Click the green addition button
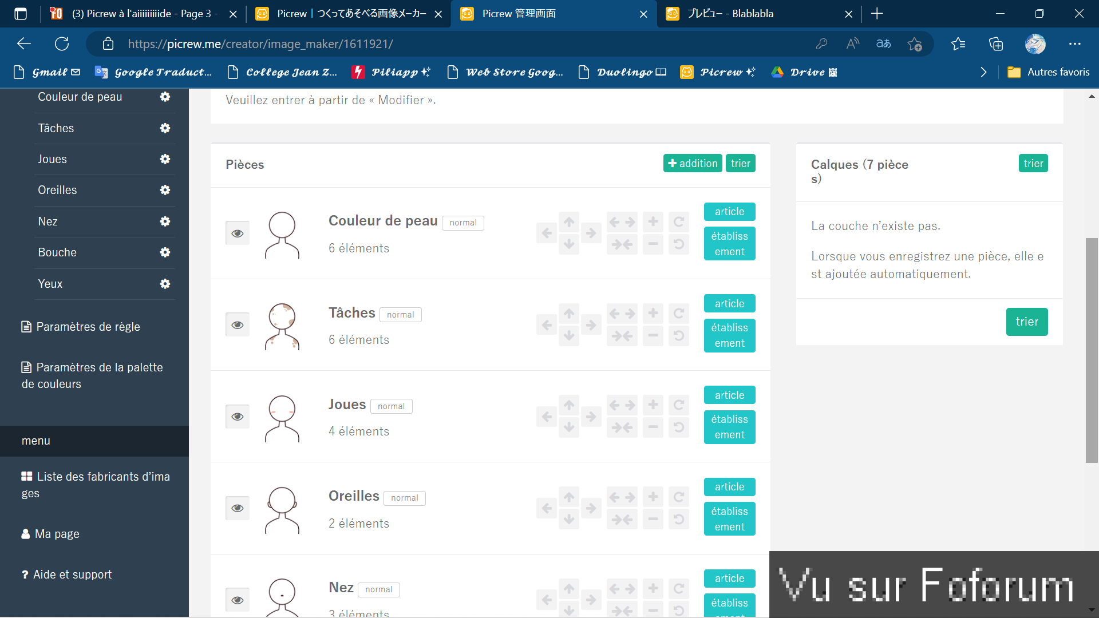 point(693,164)
